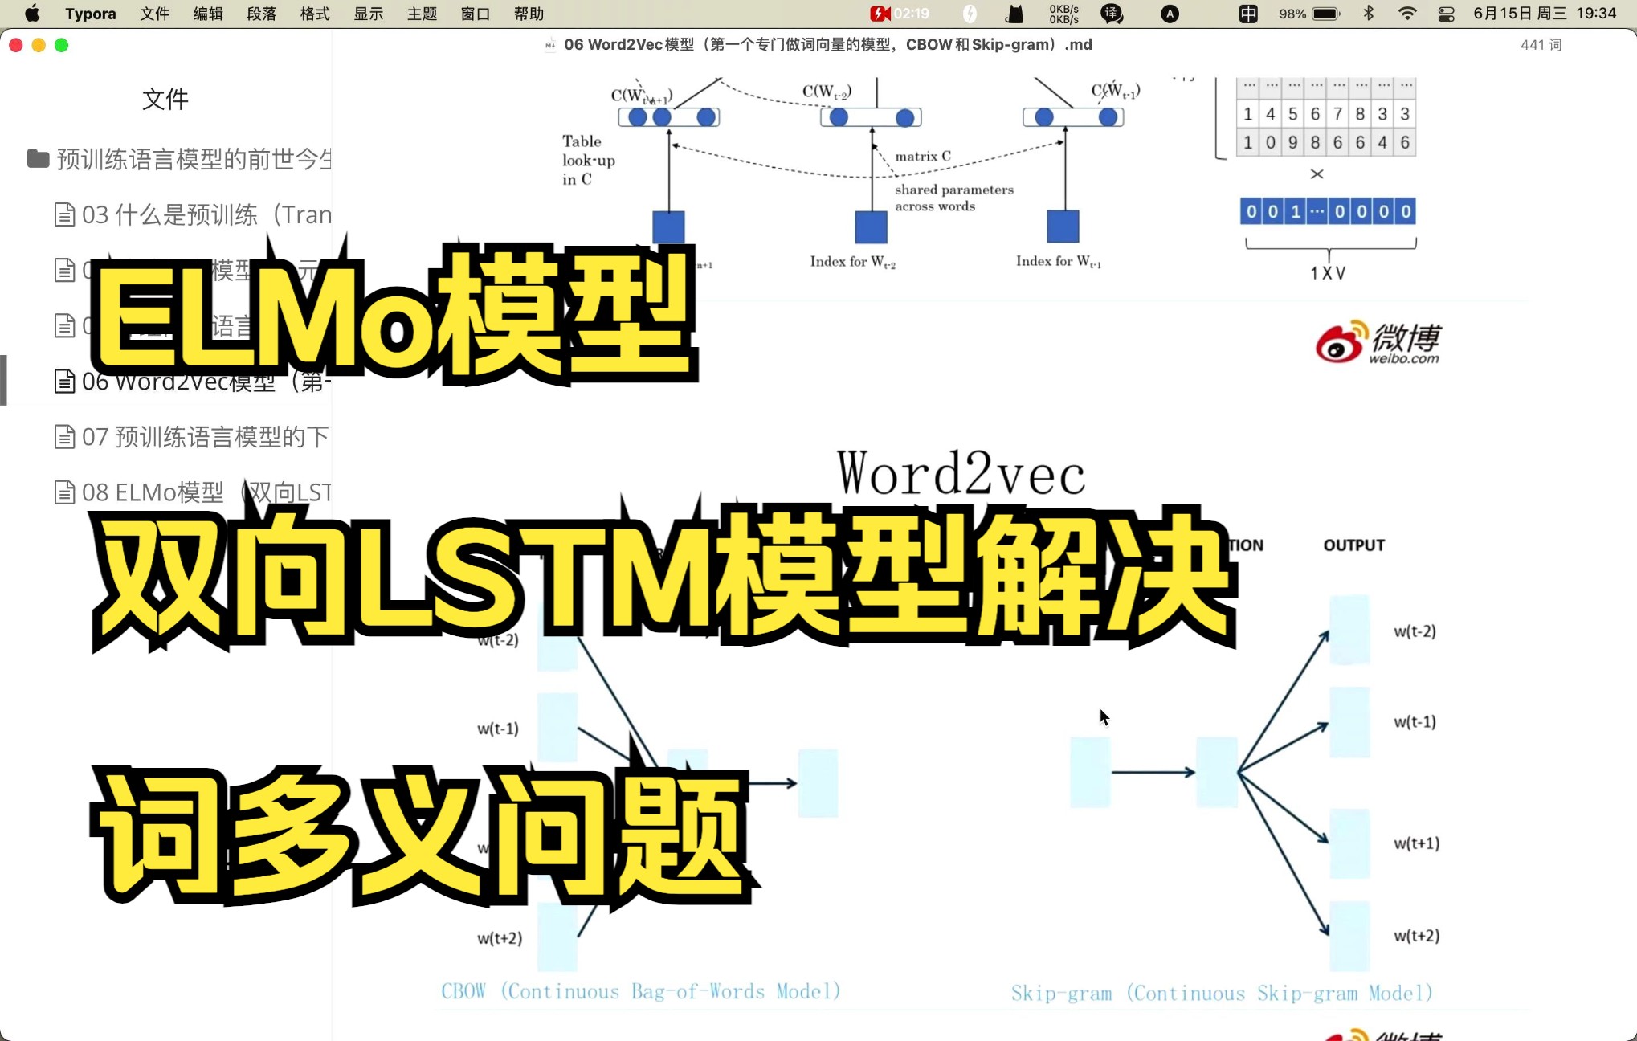Open Control Center from the menu bar
The width and height of the screenshot is (1637, 1041).
(1446, 14)
